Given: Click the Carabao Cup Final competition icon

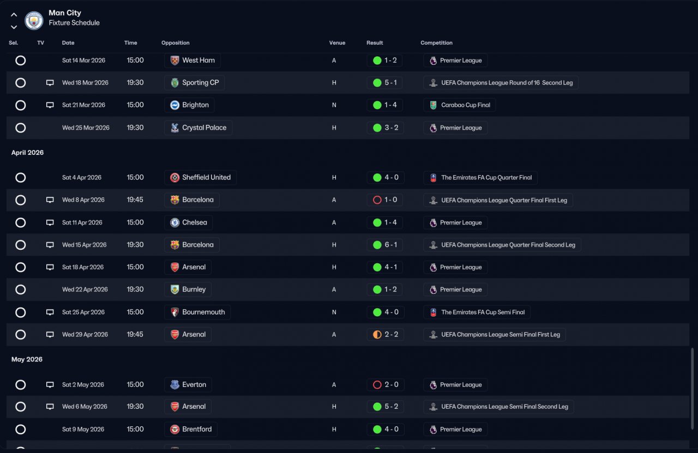Looking at the screenshot, I should coord(433,105).
